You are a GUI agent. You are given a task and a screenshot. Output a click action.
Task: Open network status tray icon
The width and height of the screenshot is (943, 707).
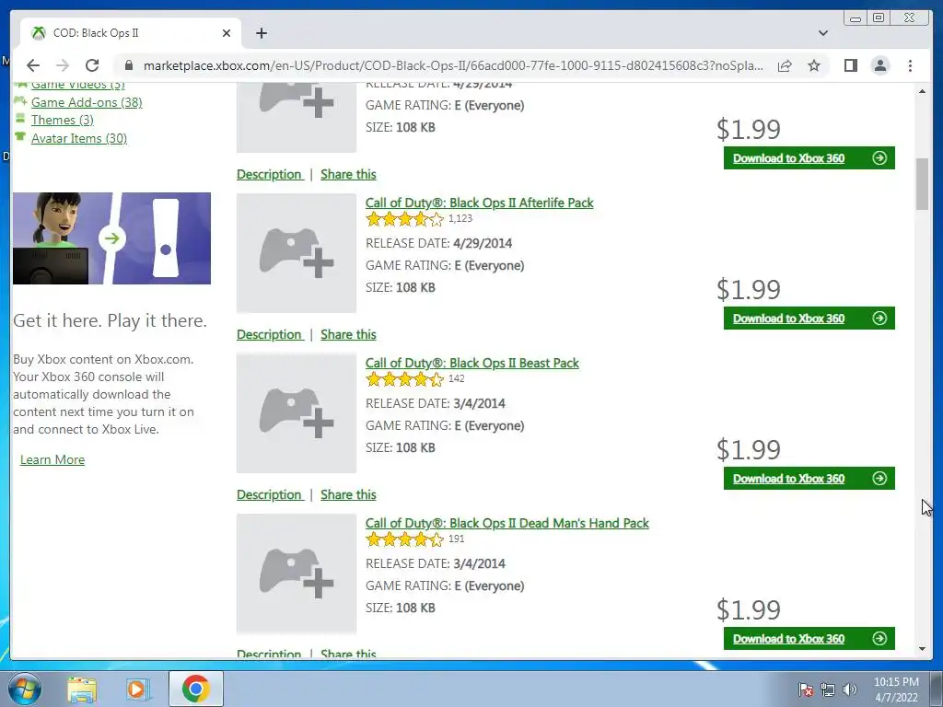(x=828, y=690)
